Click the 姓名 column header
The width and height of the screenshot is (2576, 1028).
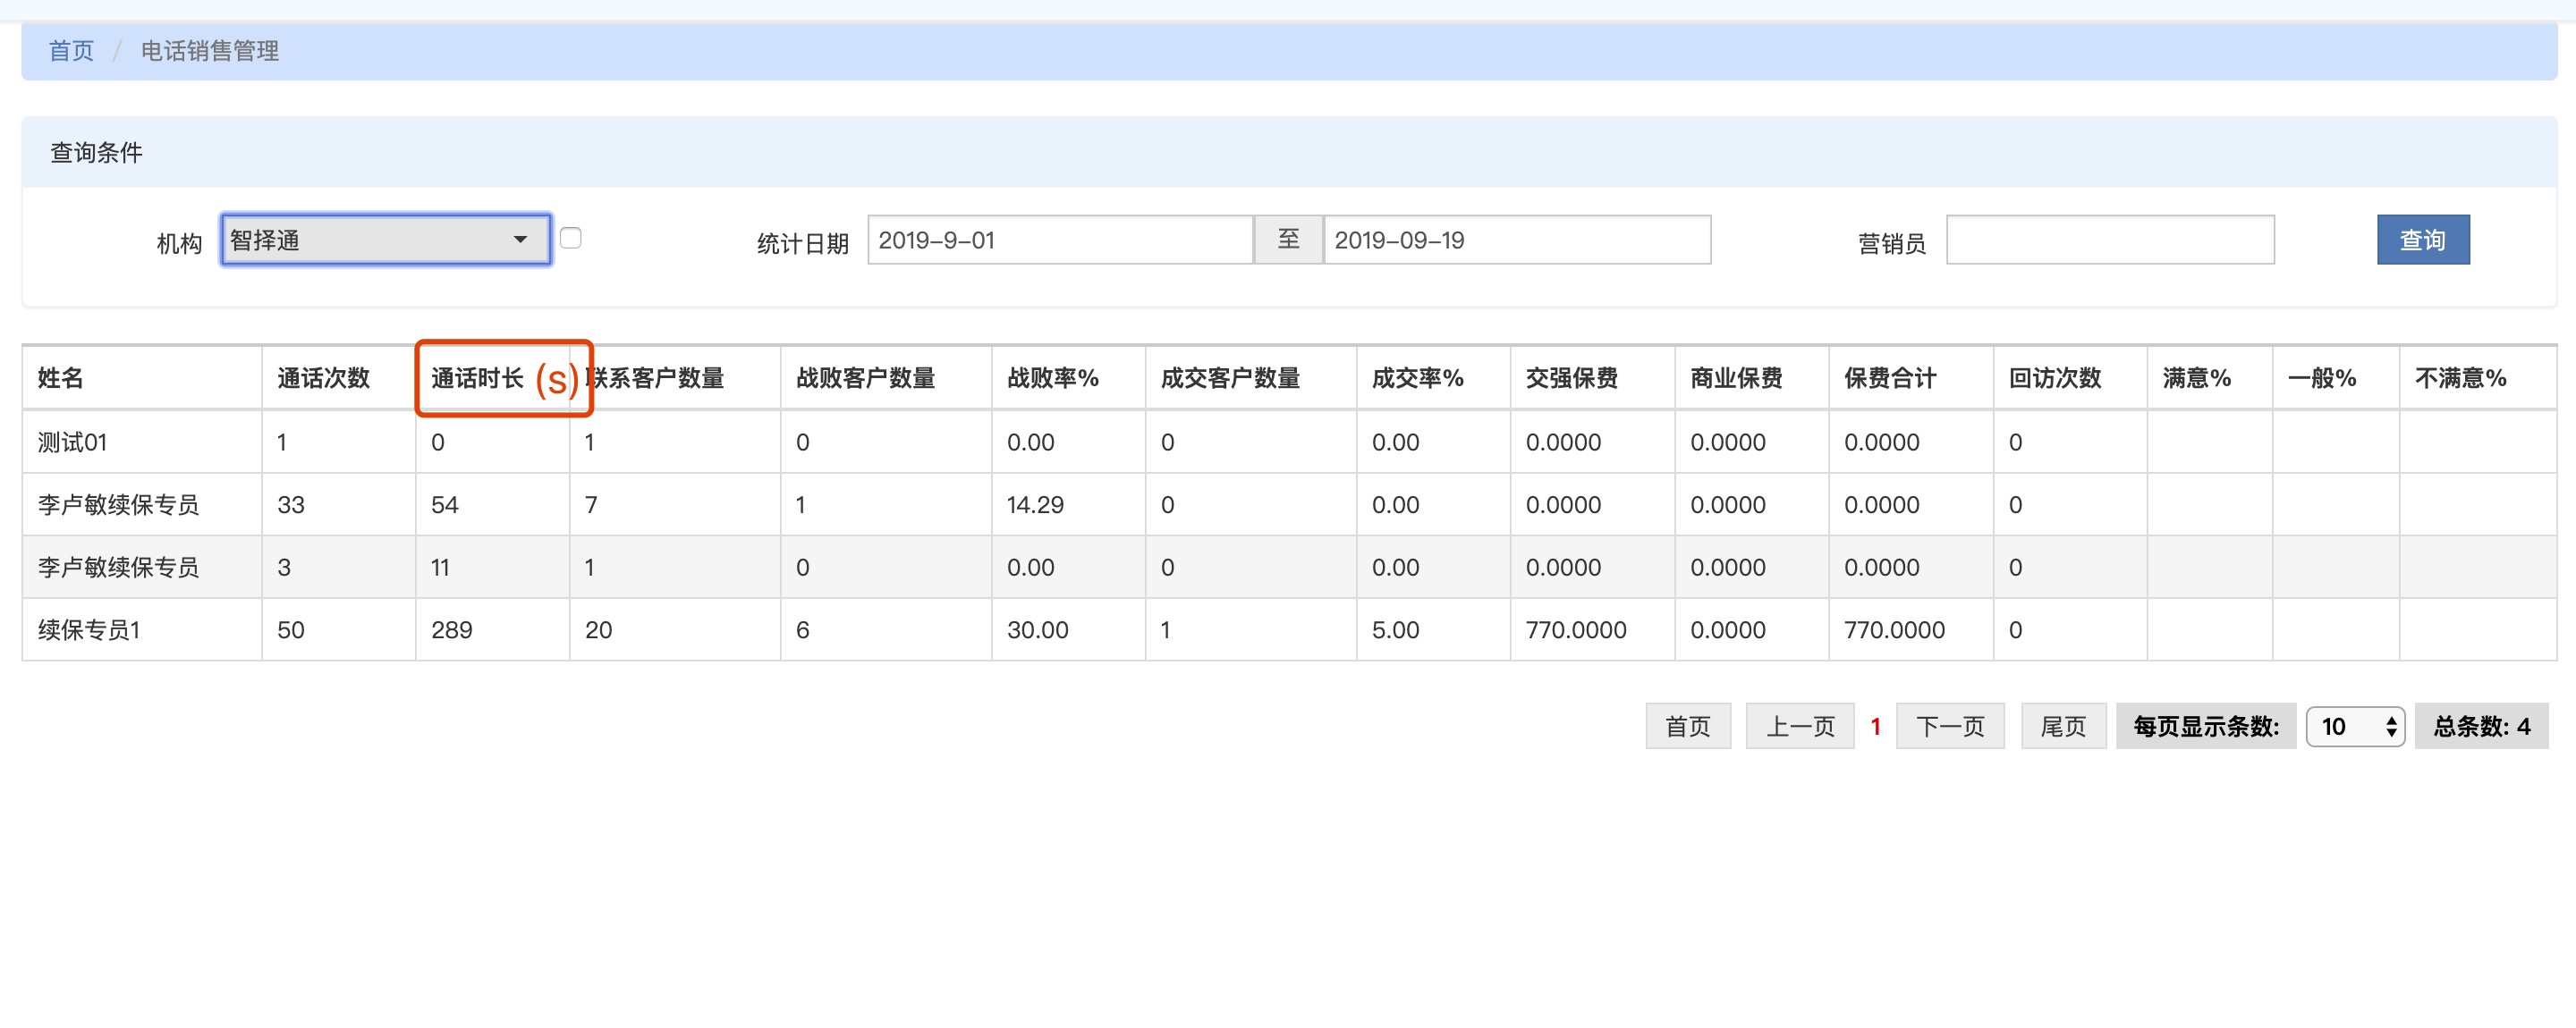click(x=61, y=377)
